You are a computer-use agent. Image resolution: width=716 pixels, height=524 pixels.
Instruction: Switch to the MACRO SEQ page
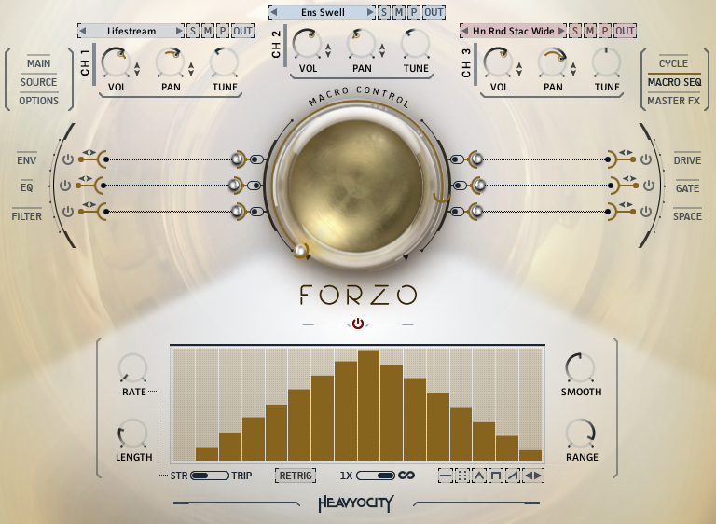pyautogui.click(x=674, y=82)
